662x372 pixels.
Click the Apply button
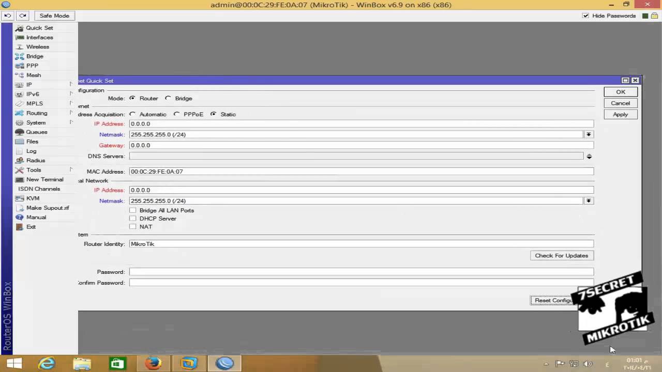[x=621, y=115]
